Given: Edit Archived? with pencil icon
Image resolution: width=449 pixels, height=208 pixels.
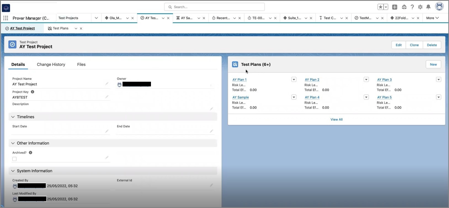Looking at the screenshot, I should (107, 158).
